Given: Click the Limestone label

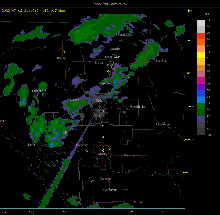Looking at the screenshot, I should (x=39, y=91).
